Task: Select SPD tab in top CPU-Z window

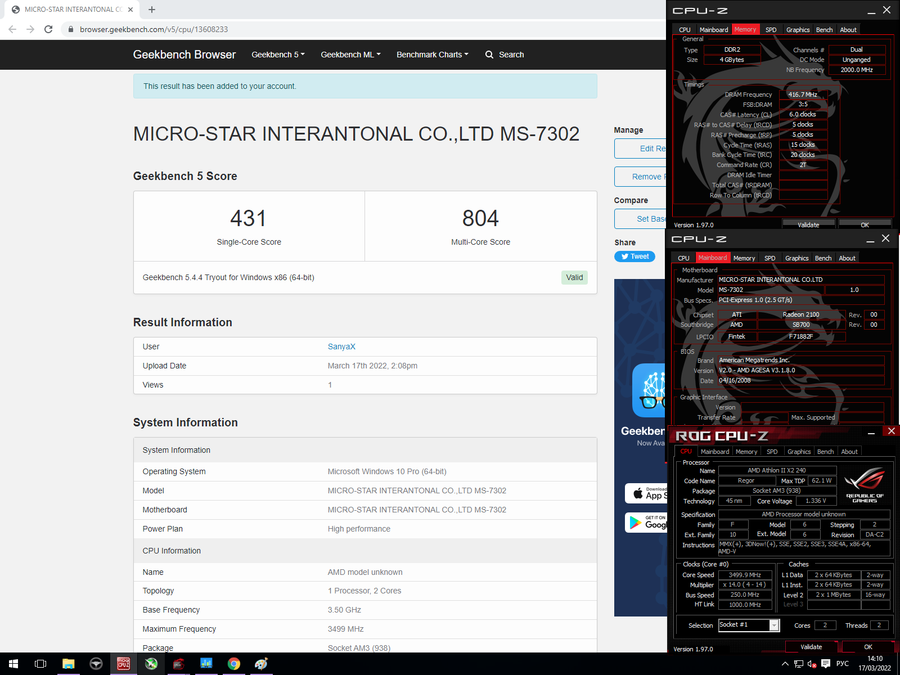Action: point(771,30)
